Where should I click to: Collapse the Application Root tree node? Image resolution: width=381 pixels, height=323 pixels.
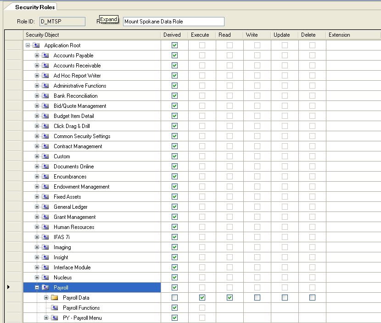coord(28,45)
